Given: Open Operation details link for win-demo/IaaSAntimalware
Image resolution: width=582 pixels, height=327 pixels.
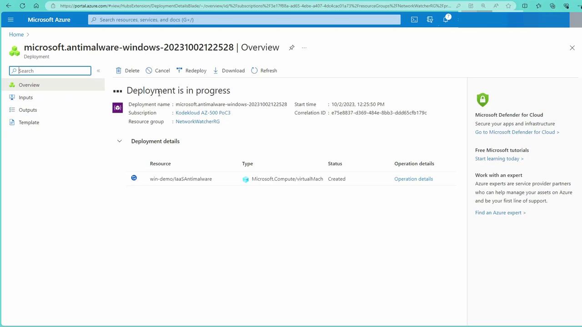Looking at the screenshot, I should tap(413, 179).
